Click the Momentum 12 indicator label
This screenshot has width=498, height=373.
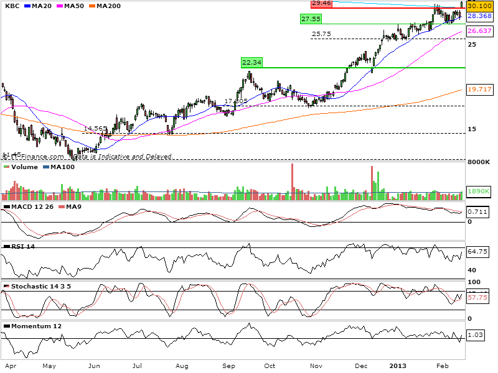tap(36, 326)
